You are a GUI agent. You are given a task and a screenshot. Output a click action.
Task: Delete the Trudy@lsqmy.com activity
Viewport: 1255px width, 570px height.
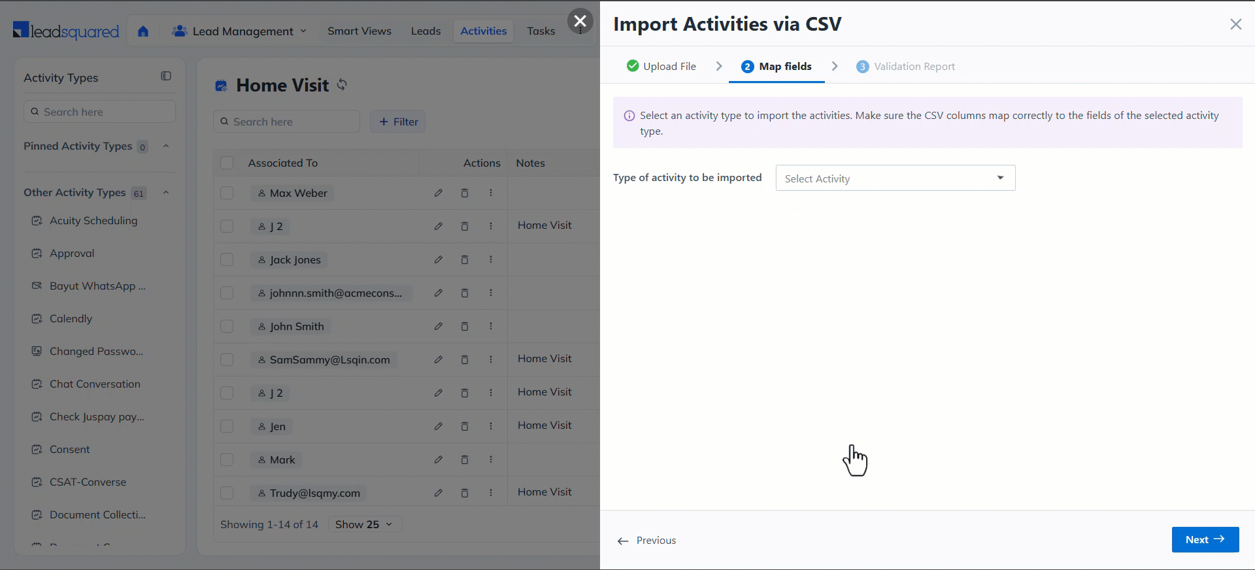click(x=465, y=493)
